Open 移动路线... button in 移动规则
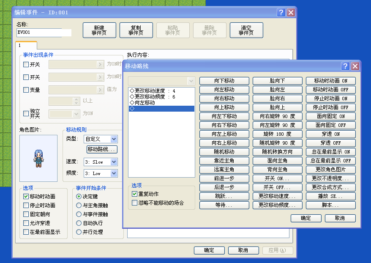 102,149
